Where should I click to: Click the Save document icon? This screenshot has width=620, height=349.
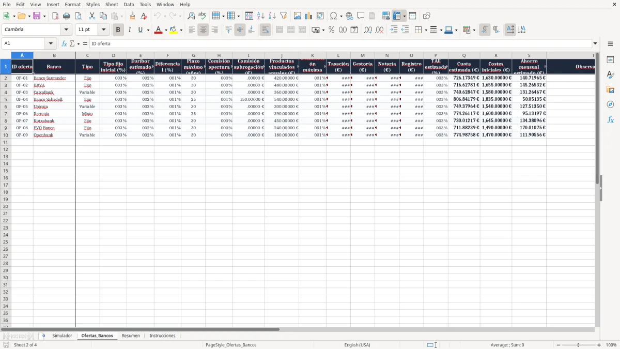[x=37, y=16]
